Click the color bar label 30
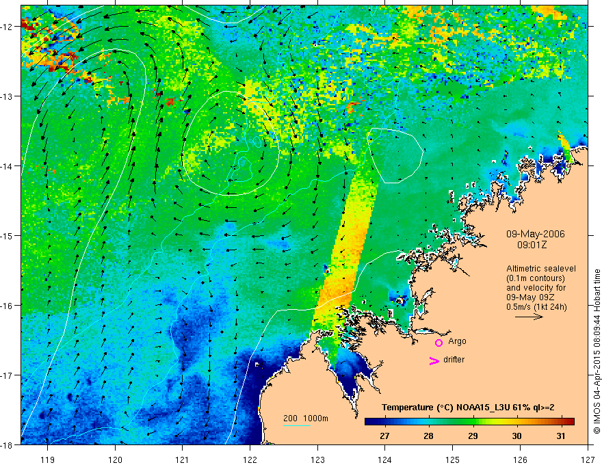Screen dimensions: 602x465 point(516,436)
